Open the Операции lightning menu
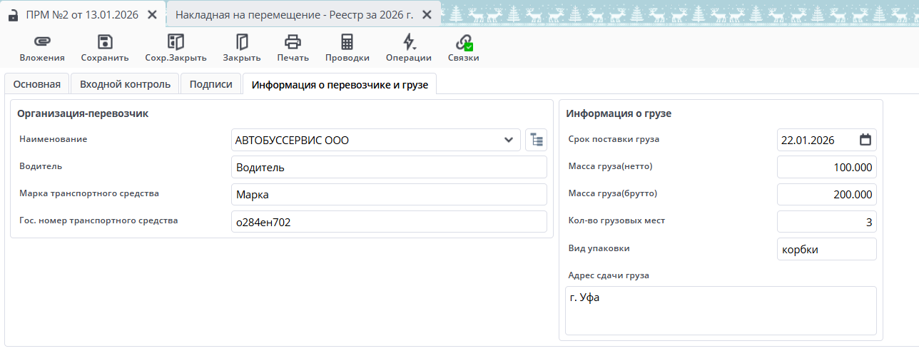This screenshot has width=919, height=356. [408, 42]
